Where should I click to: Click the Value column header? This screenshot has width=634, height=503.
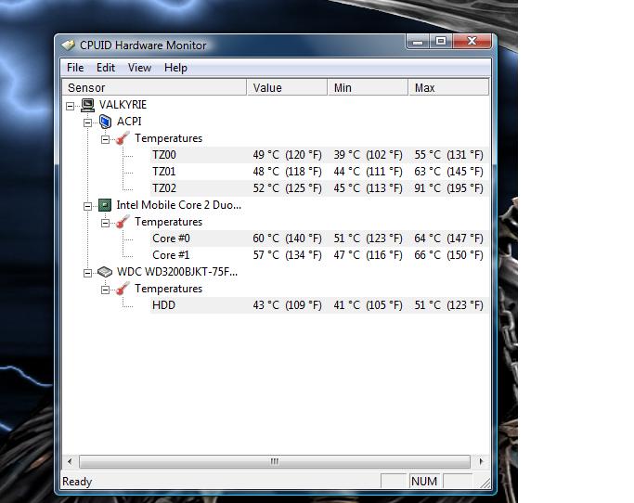coord(287,87)
